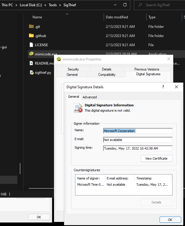The image size is (185, 226).
Task: Click the README.md file icon
Action: [31, 63]
